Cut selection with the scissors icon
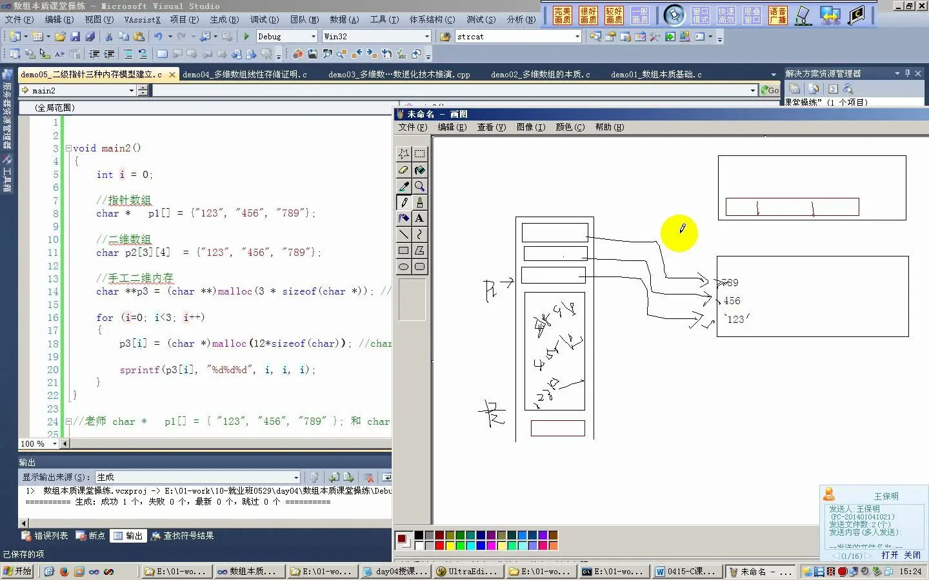This screenshot has width=929, height=580. coord(109,37)
